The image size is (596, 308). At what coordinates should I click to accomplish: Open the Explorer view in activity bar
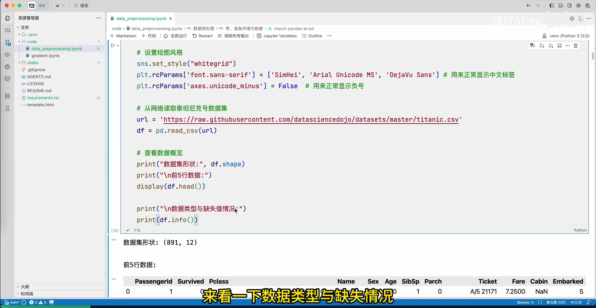coord(7,18)
